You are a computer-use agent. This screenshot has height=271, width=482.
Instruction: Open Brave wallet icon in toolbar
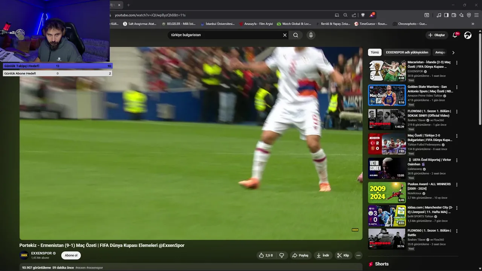click(x=454, y=15)
